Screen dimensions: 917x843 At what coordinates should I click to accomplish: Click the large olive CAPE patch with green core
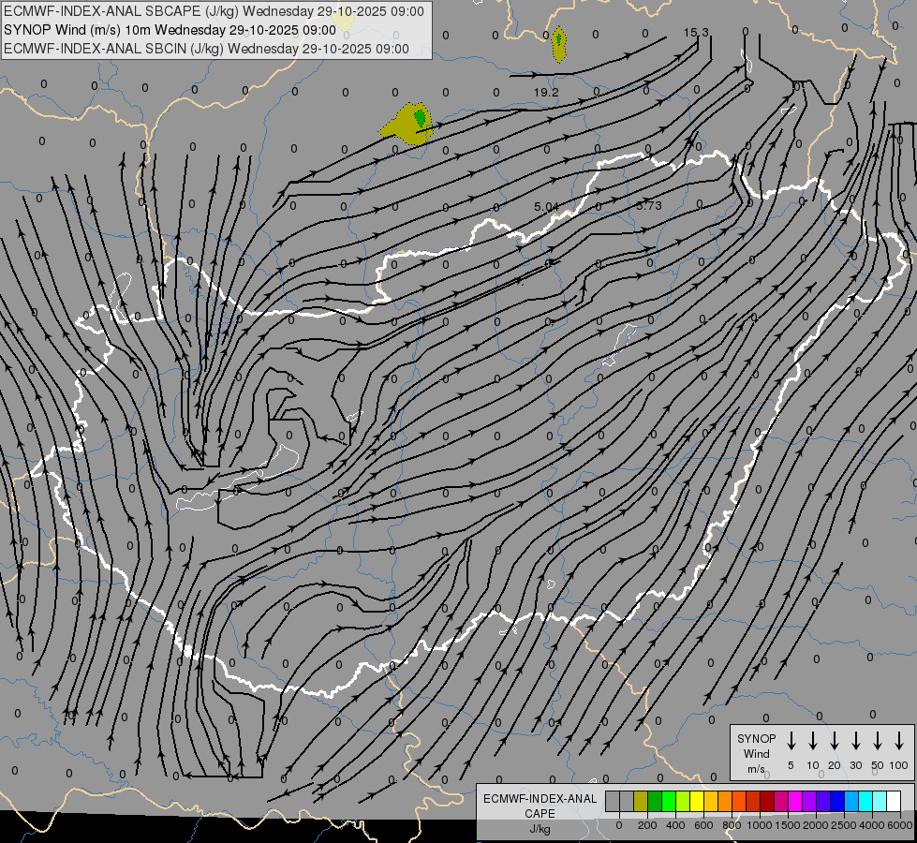click(x=407, y=124)
